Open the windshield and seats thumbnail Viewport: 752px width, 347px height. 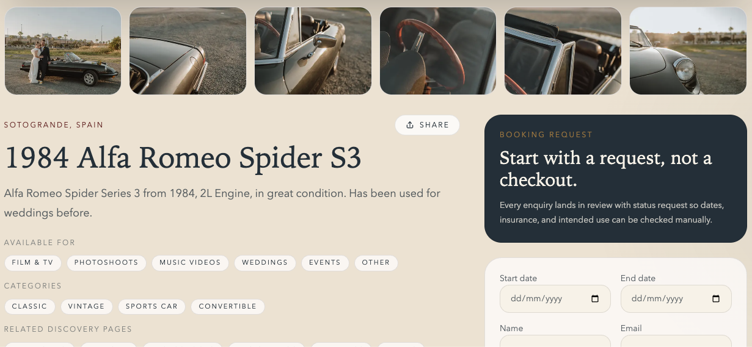point(563,51)
